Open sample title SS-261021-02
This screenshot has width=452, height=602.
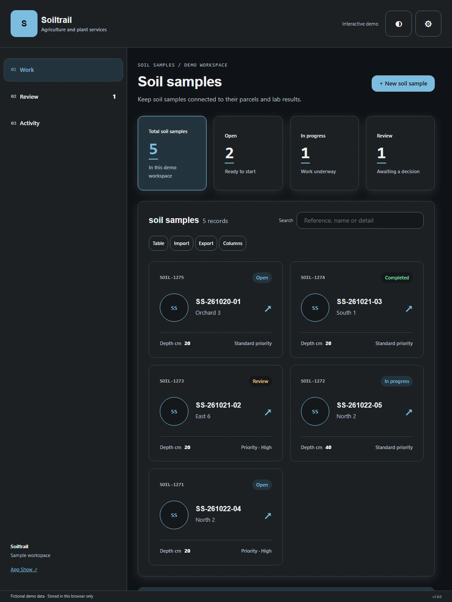218,405
